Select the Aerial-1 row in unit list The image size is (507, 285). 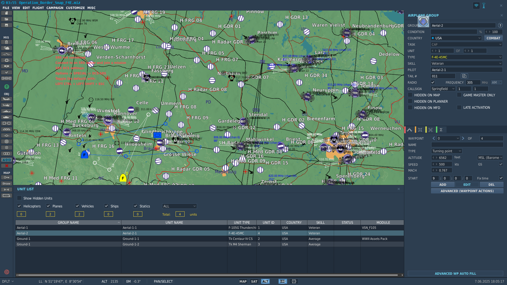point(209,227)
